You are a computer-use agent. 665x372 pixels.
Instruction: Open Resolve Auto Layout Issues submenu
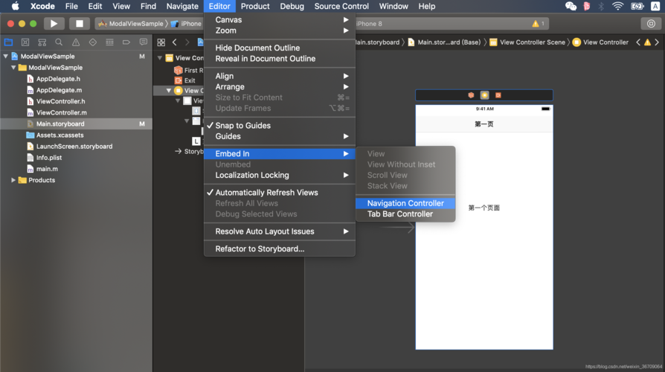pos(280,231)
